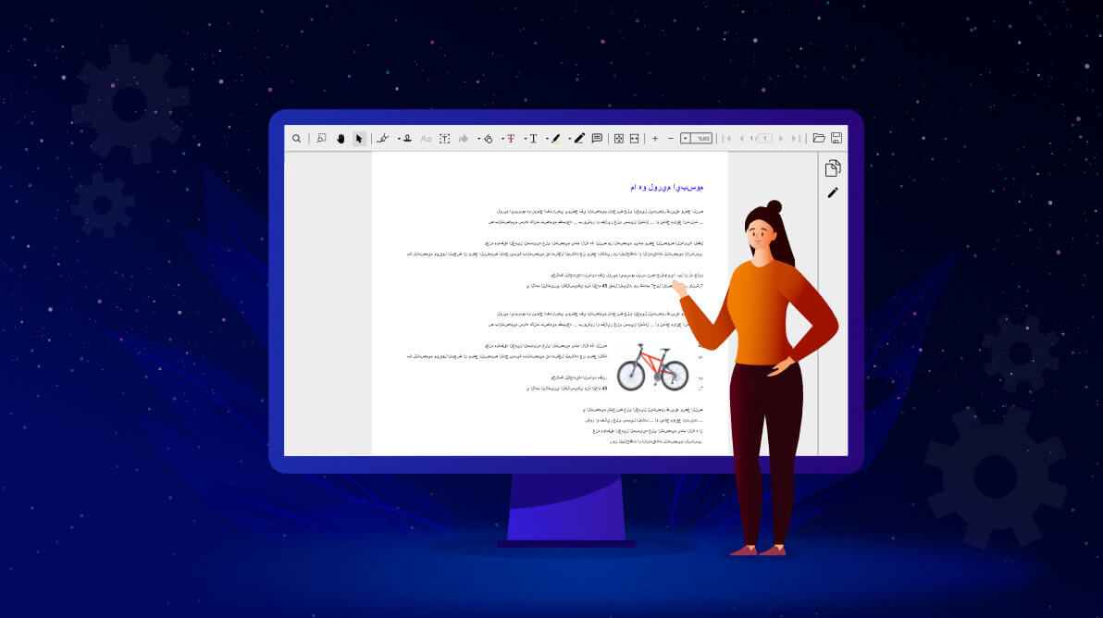Open pencil tool dropdown arrow
This screenshot has width=1103, height=618.
coord(570,139)
